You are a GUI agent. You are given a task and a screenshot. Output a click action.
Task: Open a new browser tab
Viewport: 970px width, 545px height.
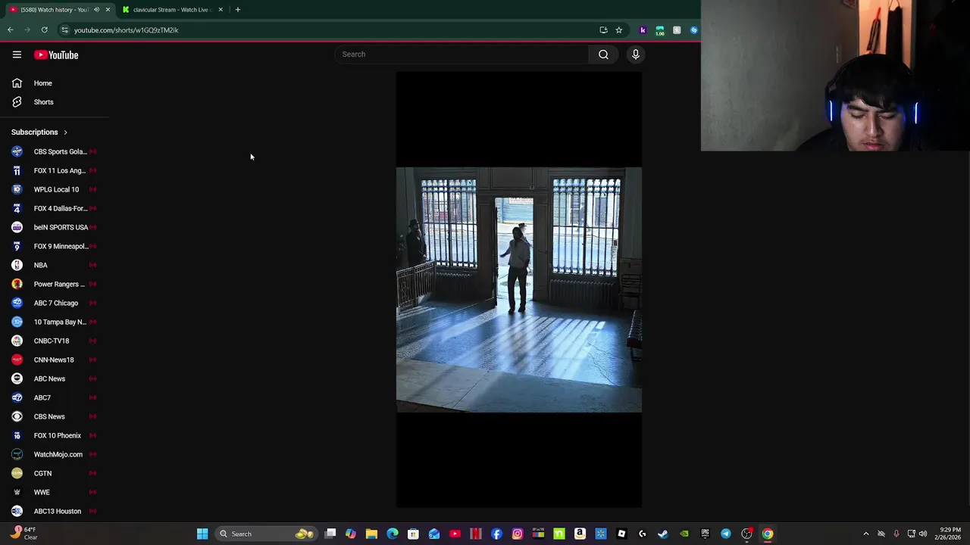click(237, 10)
